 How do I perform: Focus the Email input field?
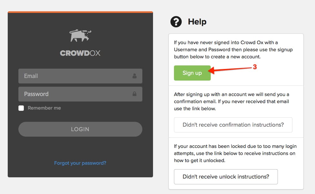click(80, 76)
